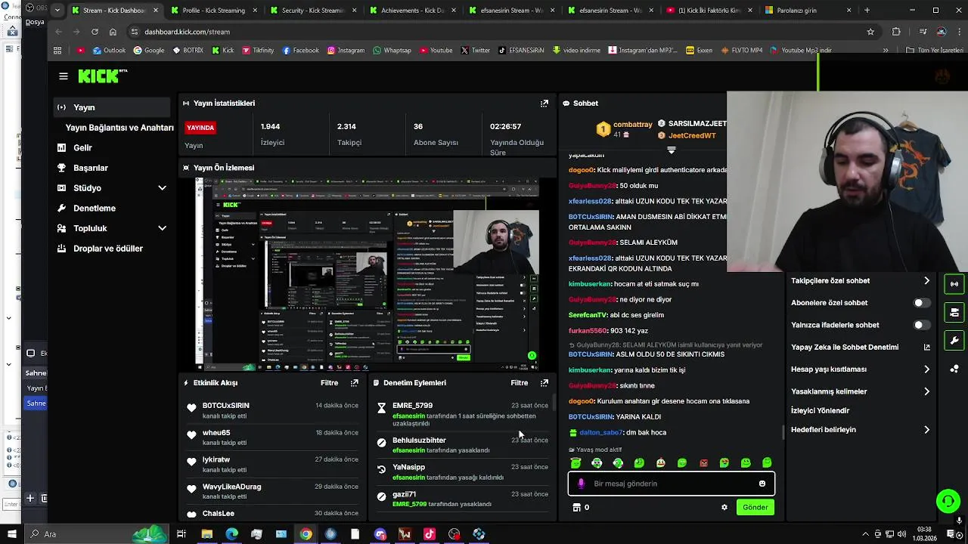Click the stream preview thumbnail
This screenshot has height=544, width=968.
[367, 274]
